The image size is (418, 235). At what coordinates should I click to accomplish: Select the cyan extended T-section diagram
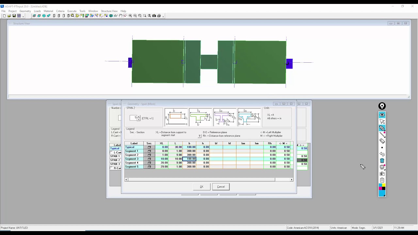coord(249,117)
